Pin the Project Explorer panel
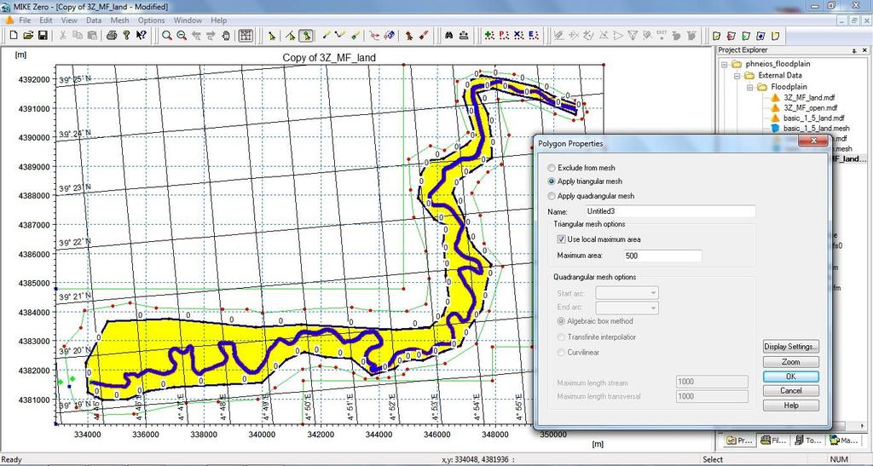Screen dimensions: 873x466 [x=856, y=50]
